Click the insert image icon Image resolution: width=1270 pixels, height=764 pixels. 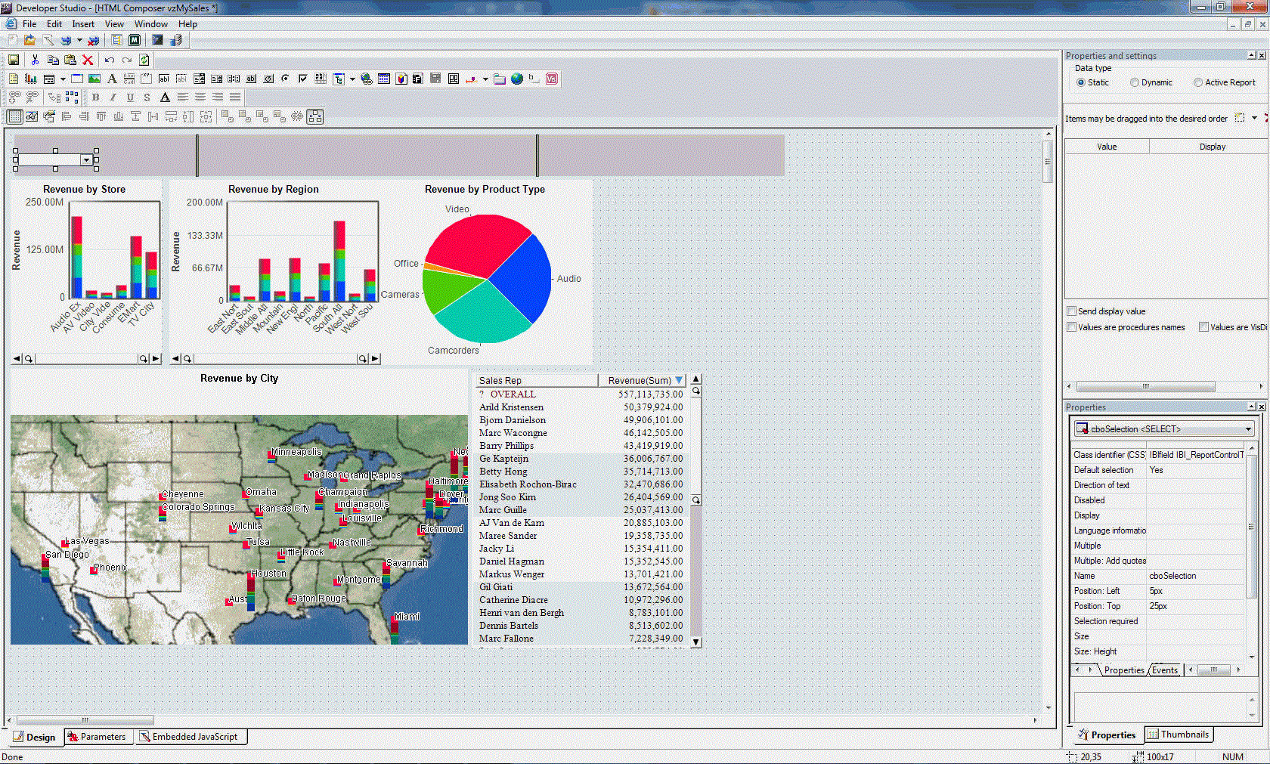pos(94,79)
